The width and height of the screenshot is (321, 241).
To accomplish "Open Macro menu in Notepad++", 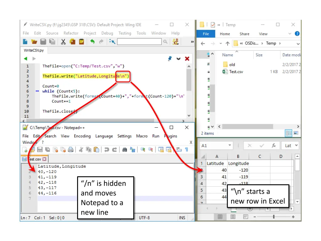I will [142, 136].
